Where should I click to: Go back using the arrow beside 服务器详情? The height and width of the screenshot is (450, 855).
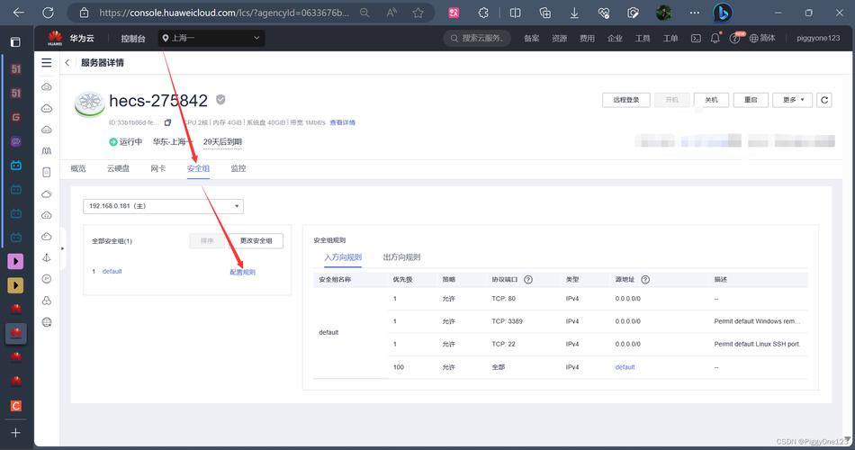tap(67, 63)
